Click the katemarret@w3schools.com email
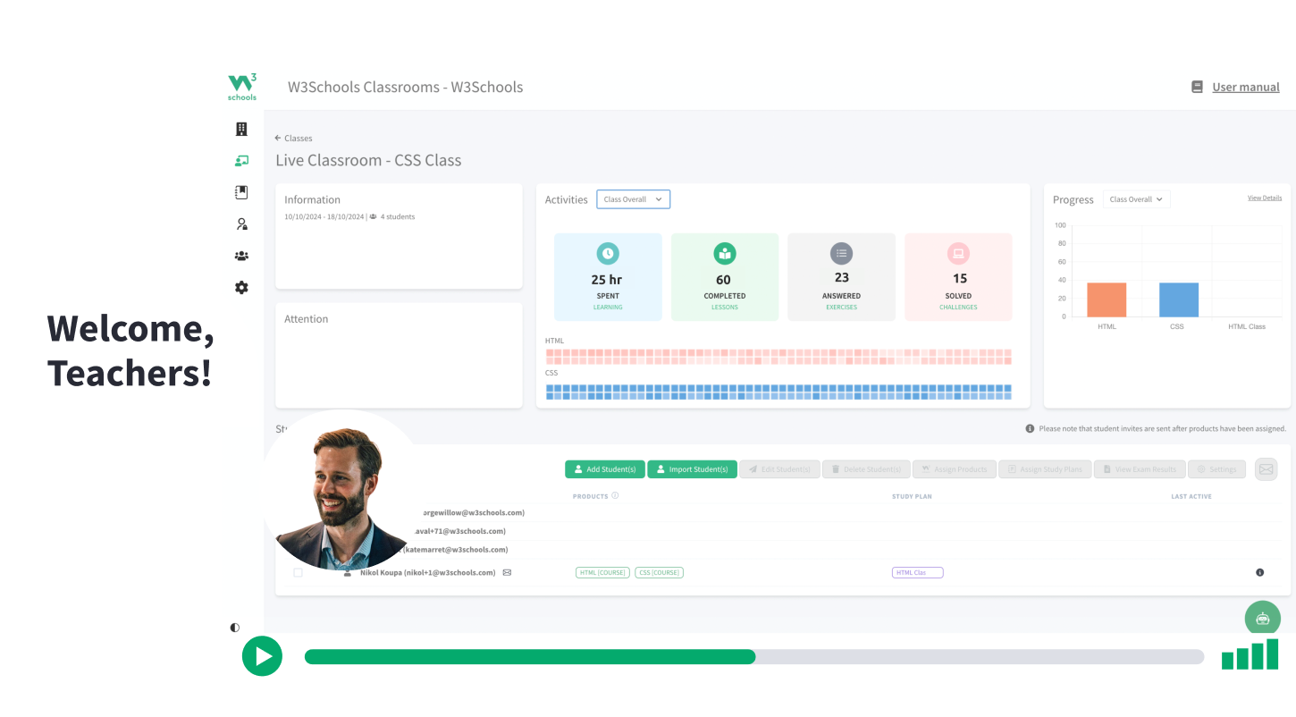Viewport: 1296px width, 717px height. pyautogui.click(x=456, y=550)
